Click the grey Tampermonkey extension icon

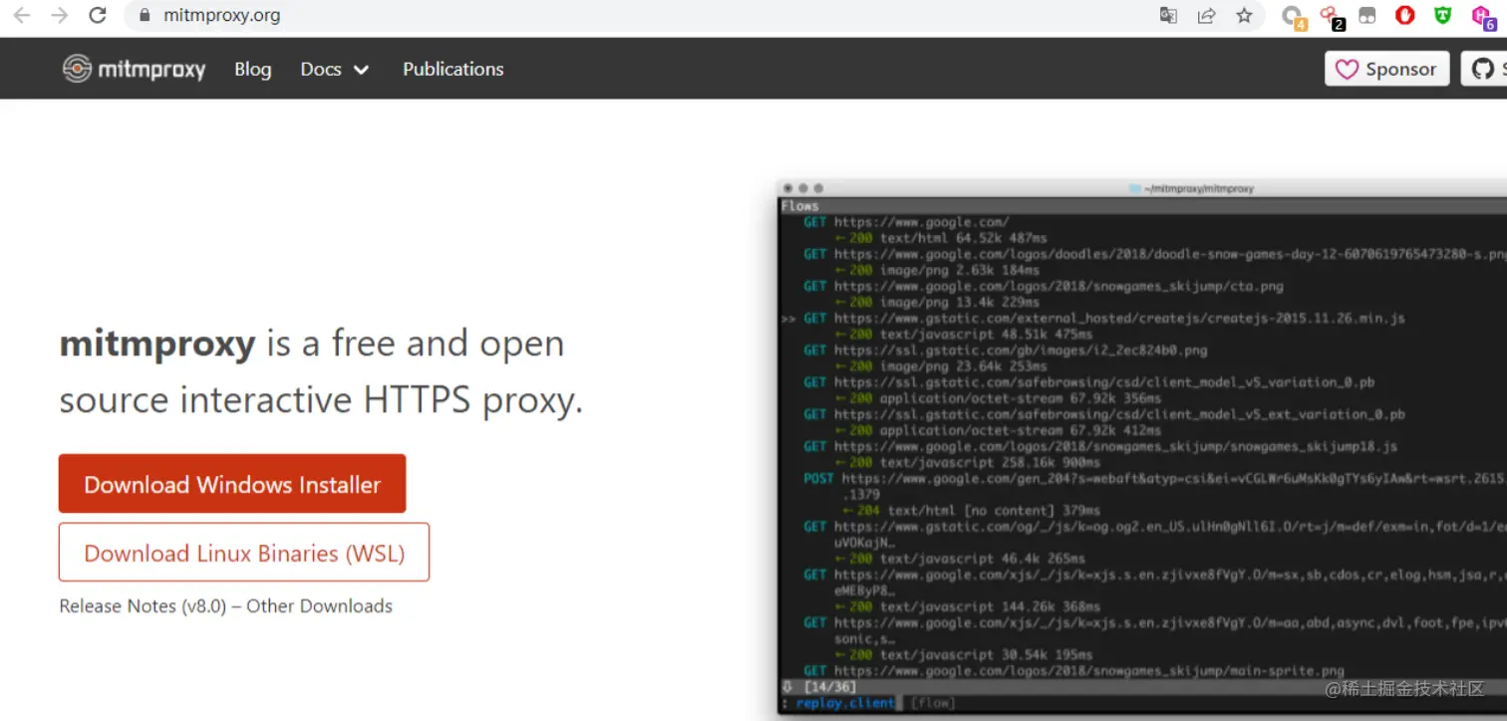(1367, 15)
